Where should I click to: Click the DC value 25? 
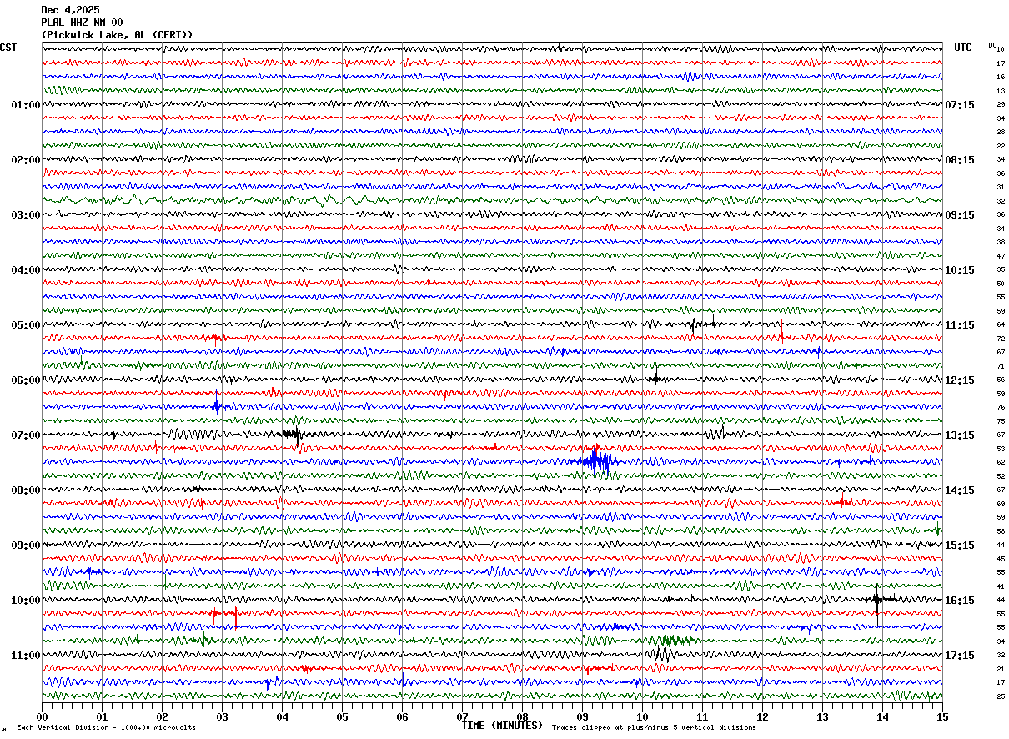pyautogui.click(x=1001, y=696)
